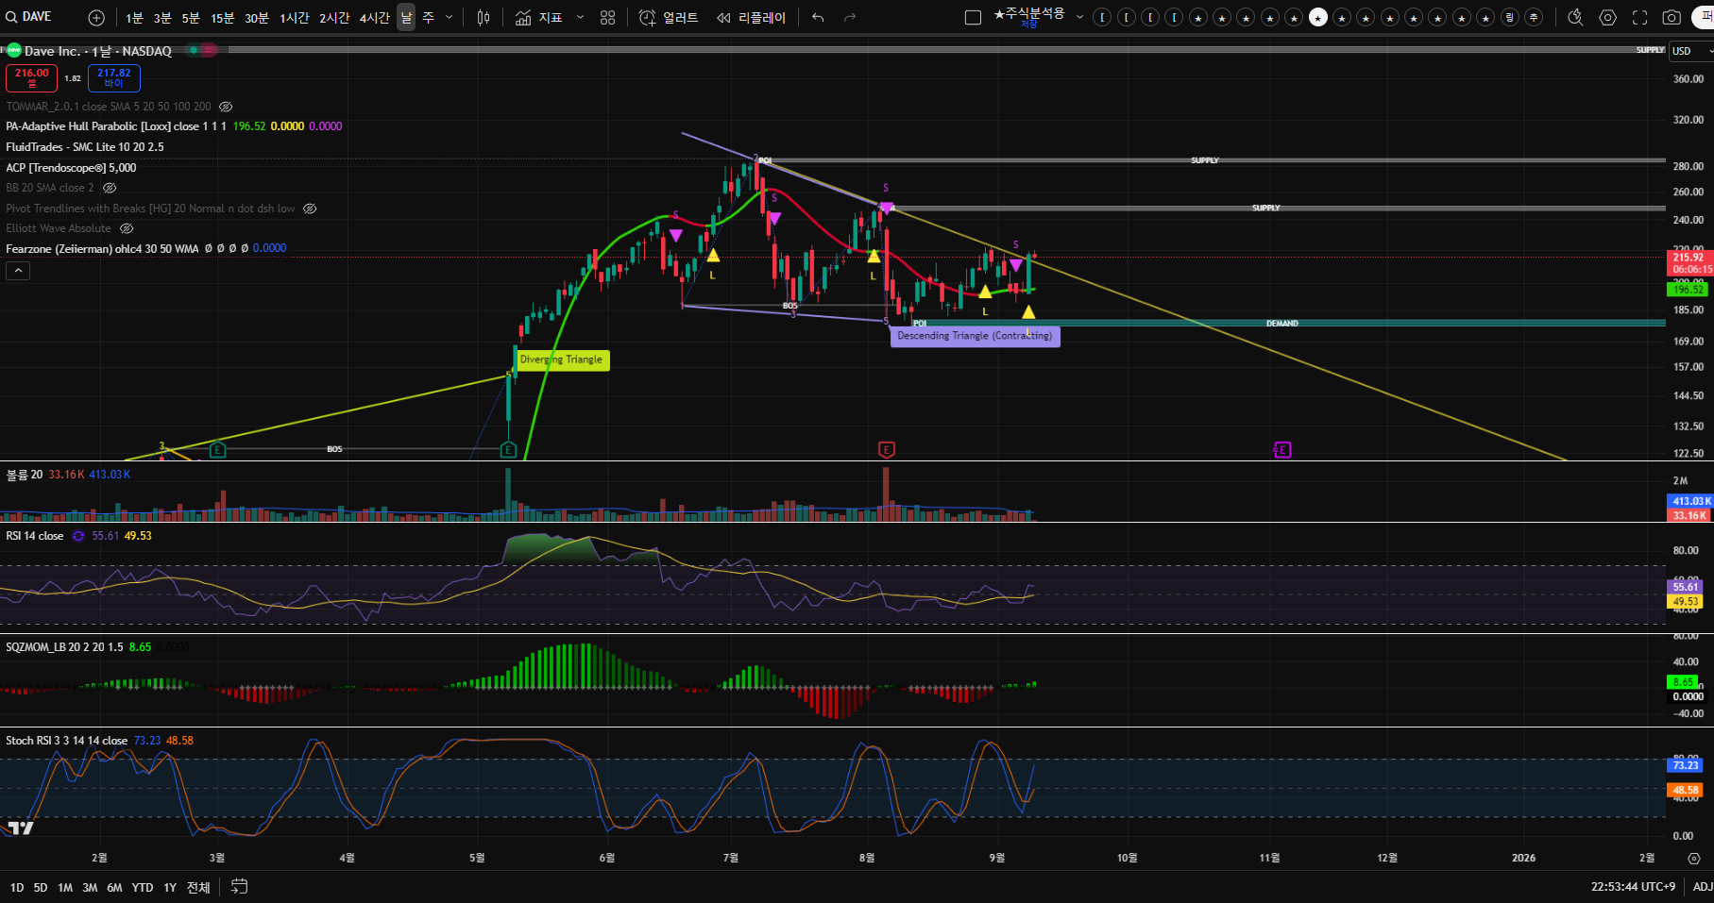Select the Stoch RSI indicator legend
Screen dimensions: 1714x903
click(x=66, y=741)
